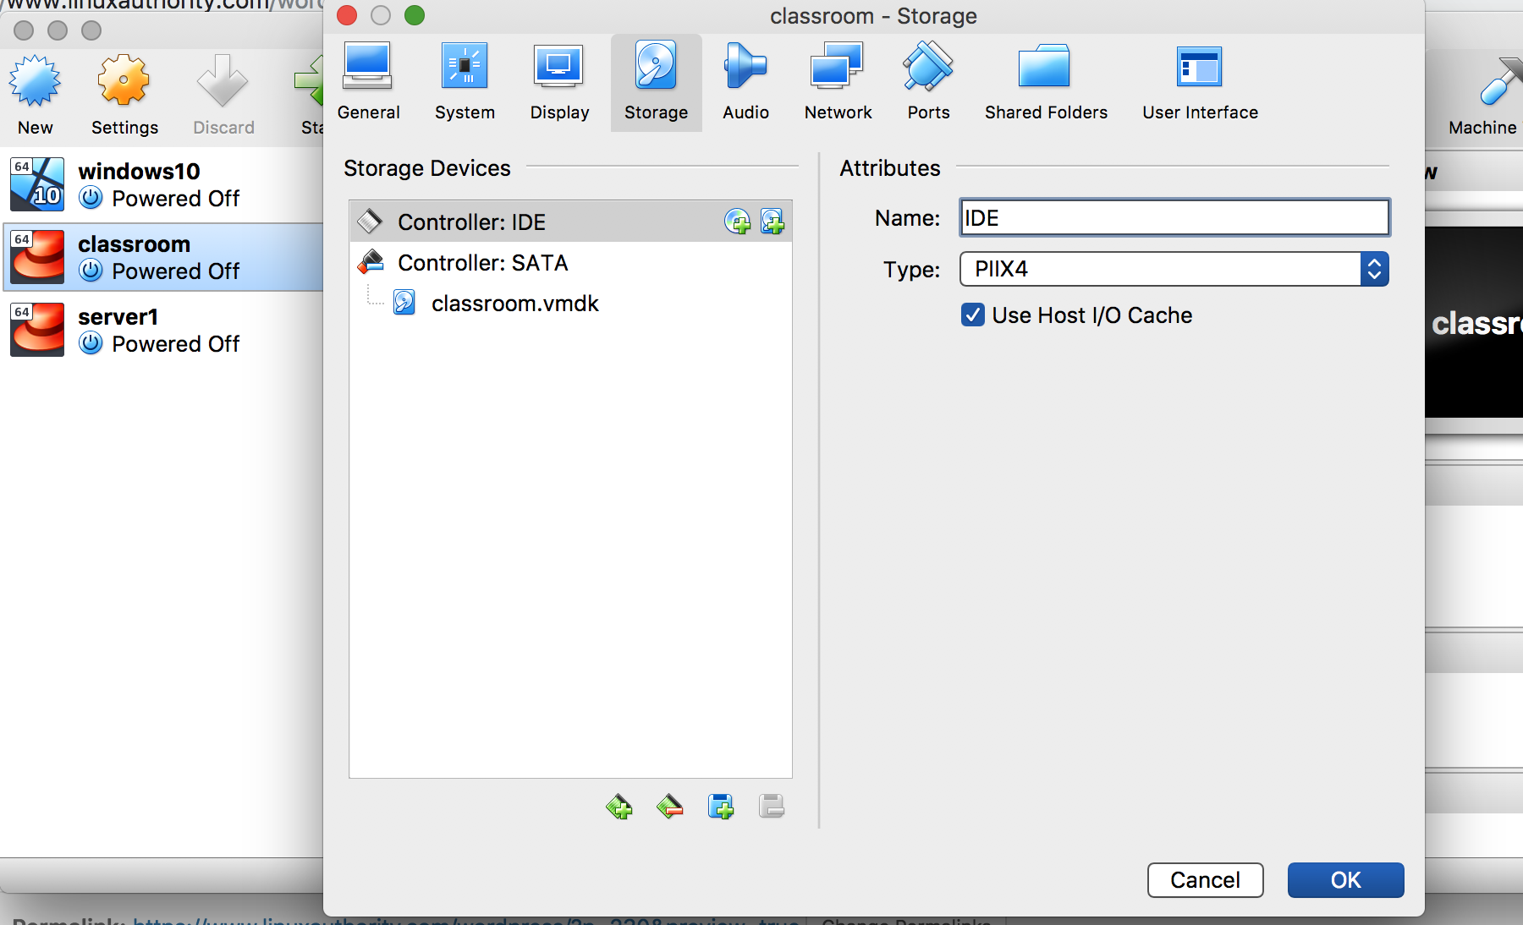Viewport: 1523px width, 925px height.
Task: Click the add new storage controller icon
Action: (x=619, y=807)
